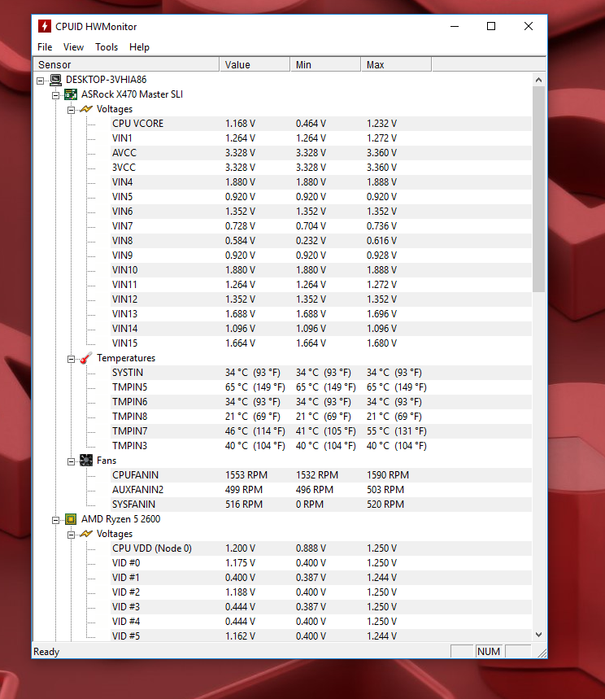Select the VIN5 row
Image resolution: width=605 pixels, height=699 pixels.
[321, 197]
